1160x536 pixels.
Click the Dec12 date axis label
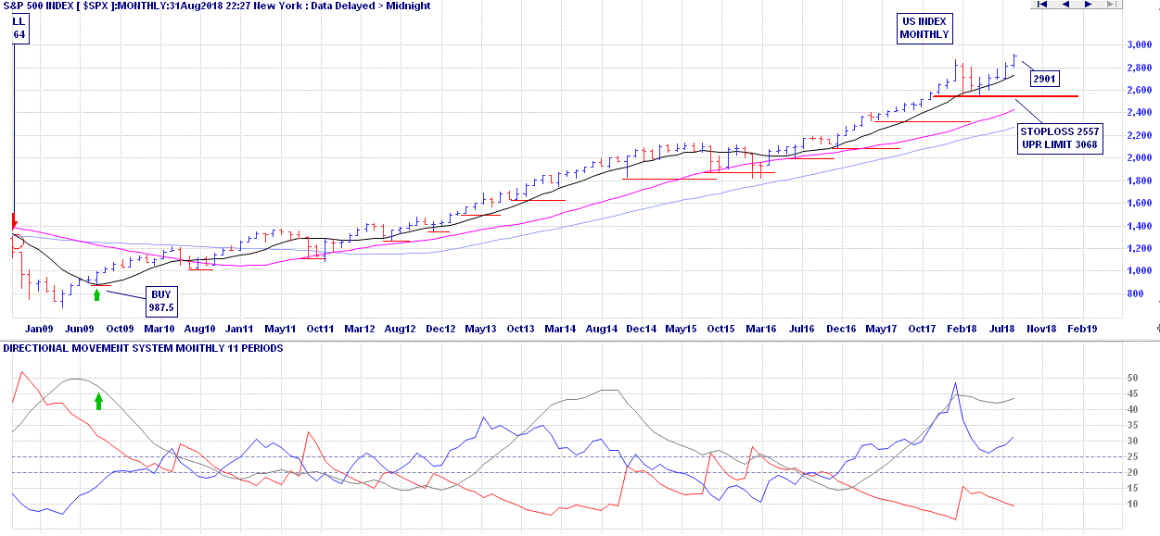pyautogui.click(x=440, y=329)
